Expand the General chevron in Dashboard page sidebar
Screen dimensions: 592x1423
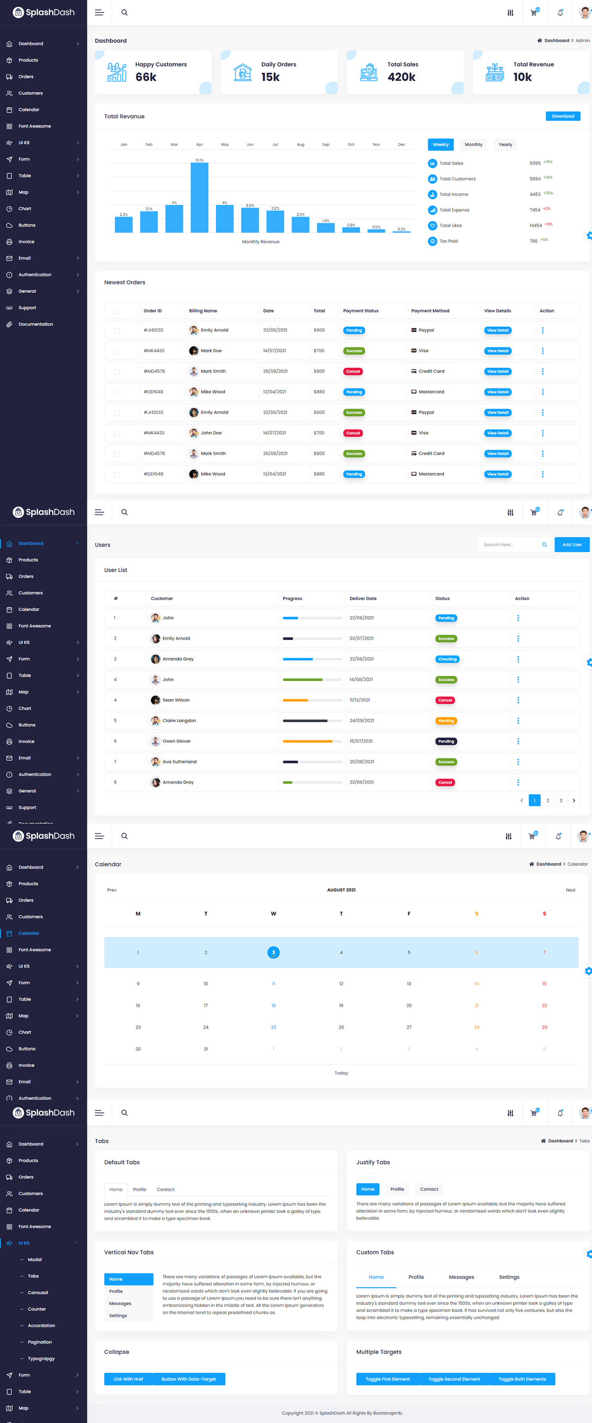click(x=77, y=291)
